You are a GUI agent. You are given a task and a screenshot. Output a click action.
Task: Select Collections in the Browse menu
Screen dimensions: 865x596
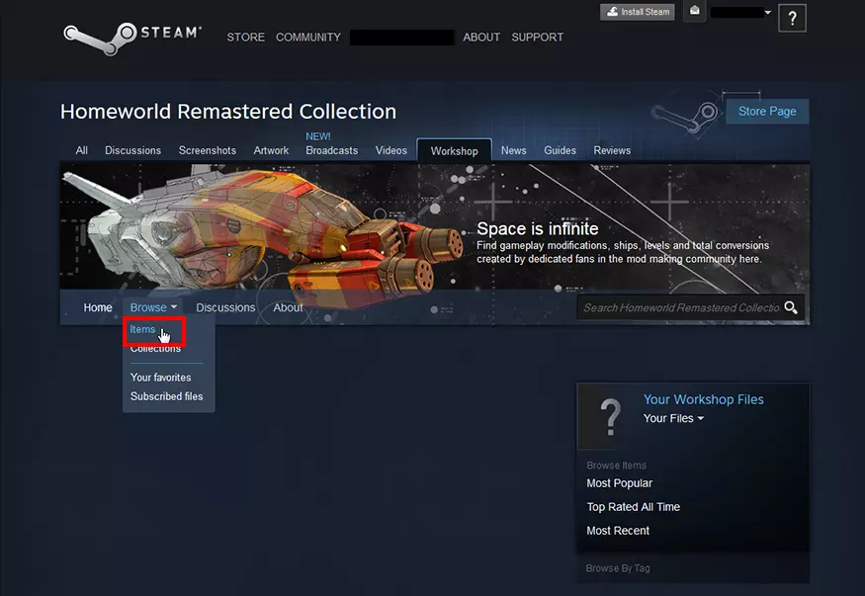155,349
